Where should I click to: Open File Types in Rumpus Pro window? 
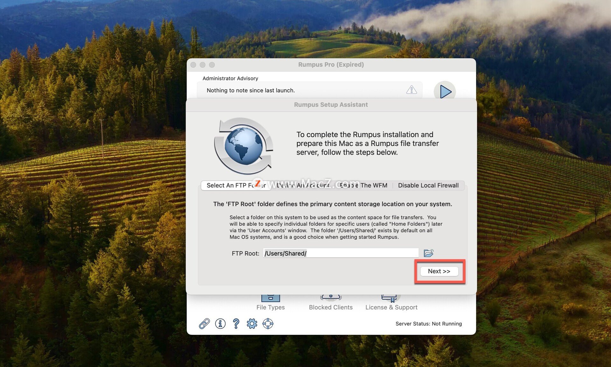270,303
